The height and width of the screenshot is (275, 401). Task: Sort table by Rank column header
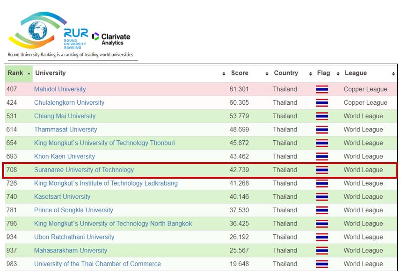tap(19, 73)
